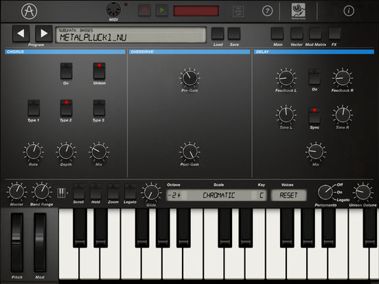The image size is (379, 284).
Task: Click the Master volume knob
Action: 16,191
